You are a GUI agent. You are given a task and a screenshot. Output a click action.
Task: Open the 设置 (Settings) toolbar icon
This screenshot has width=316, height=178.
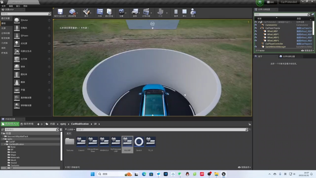(122, 12)
